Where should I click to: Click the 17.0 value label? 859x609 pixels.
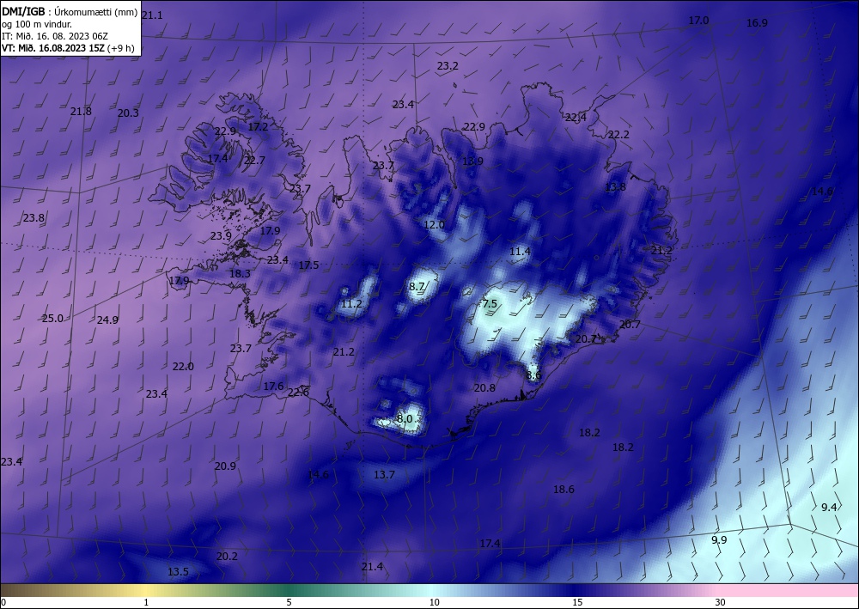click(698, 21)
